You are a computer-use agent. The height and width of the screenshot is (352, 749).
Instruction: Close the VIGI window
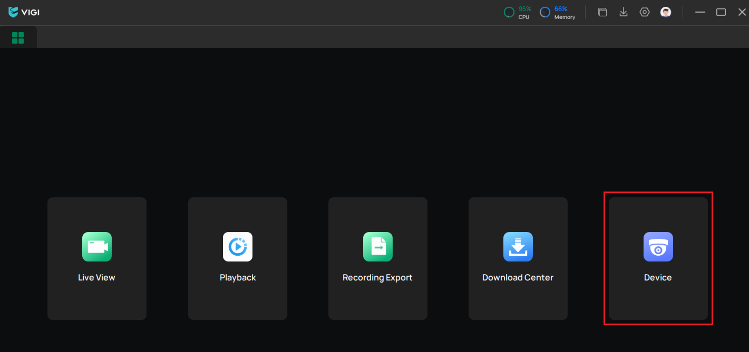(742, 12)
